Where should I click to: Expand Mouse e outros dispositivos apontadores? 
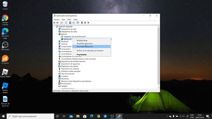[x=57, y=81]
